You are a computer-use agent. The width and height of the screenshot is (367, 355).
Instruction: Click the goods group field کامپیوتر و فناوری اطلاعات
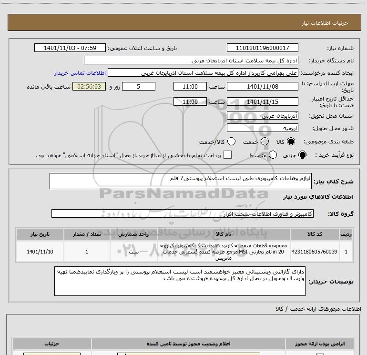pyautogui.click(x=183, y=213)
